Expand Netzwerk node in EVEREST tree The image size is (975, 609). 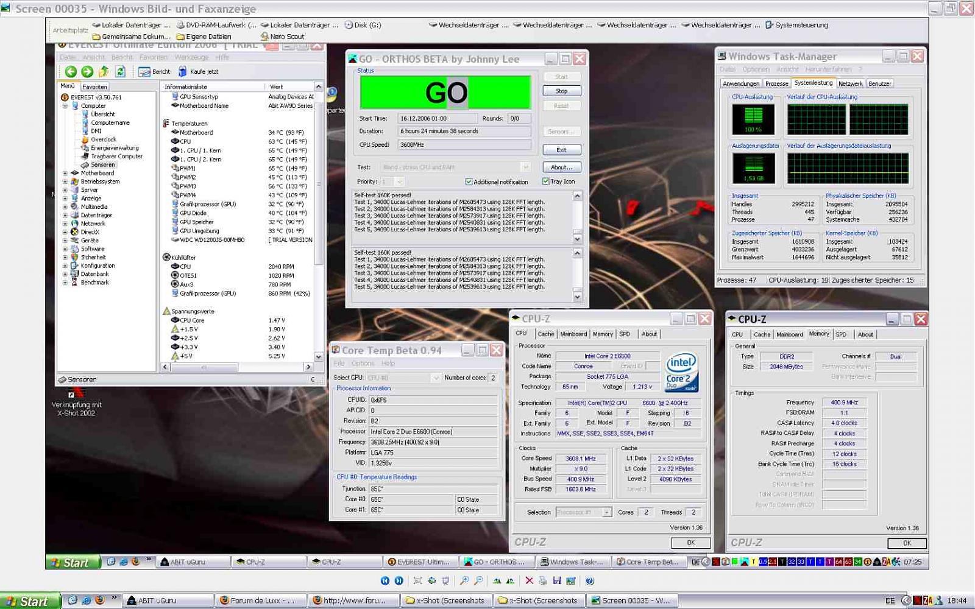65,224
